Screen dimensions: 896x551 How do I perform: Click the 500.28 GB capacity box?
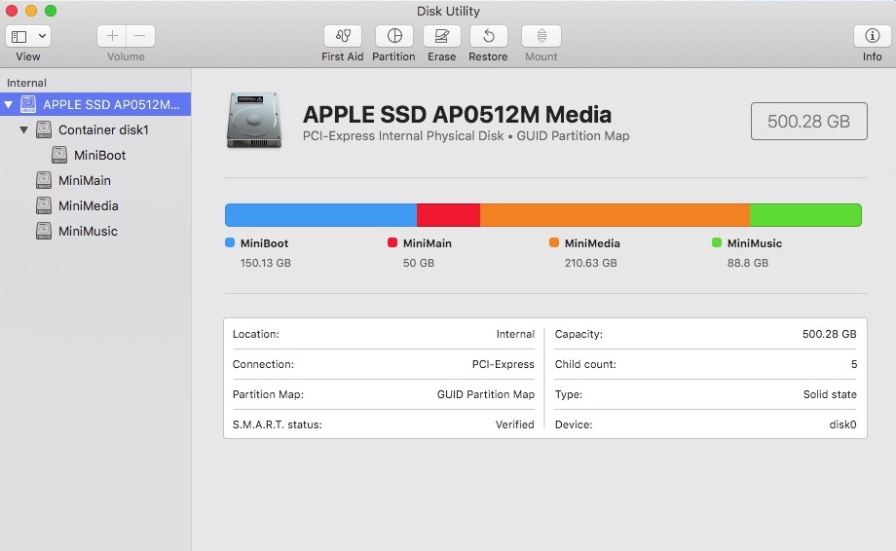(809, 121)
